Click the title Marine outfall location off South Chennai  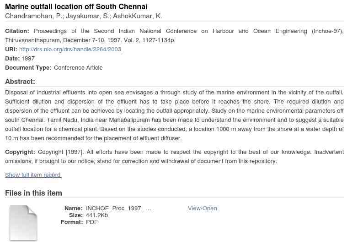pyautogui.click(x=76, y=6)
